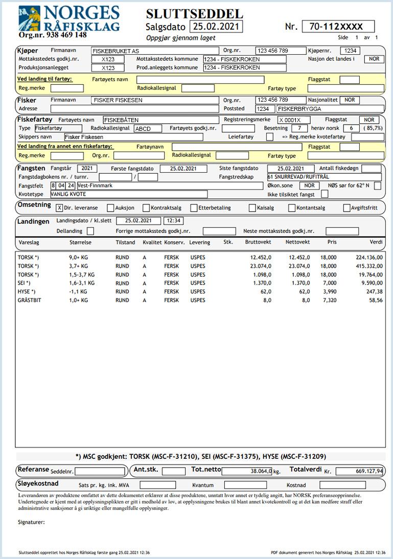Check the Leiefartøy checkbox
This screenshot has height=559, width=393.
click(269, 137)
